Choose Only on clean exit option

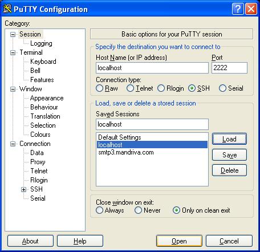(x=201, y=210)
